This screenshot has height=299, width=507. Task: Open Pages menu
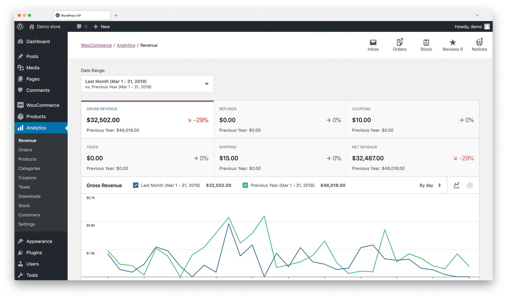[41, 79]
